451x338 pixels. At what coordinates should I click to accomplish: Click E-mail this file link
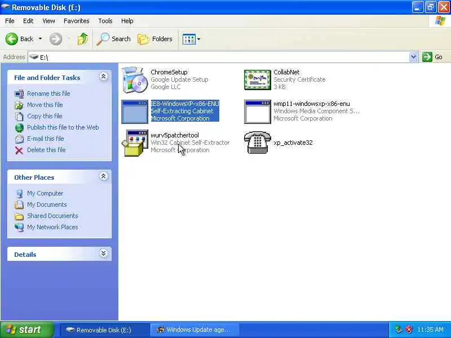click(x=46, y=139)
